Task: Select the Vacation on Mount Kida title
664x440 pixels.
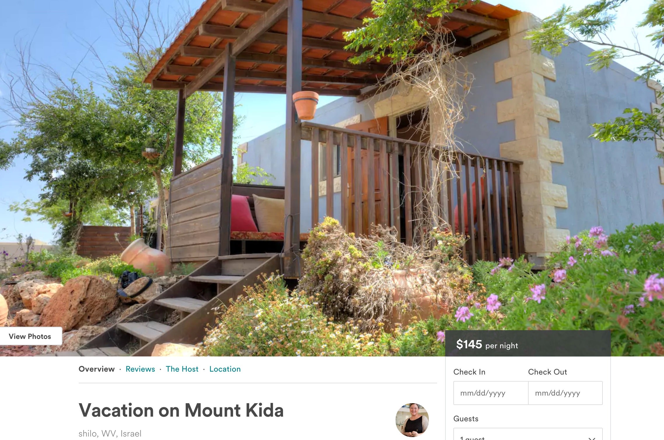Action: 181,410
